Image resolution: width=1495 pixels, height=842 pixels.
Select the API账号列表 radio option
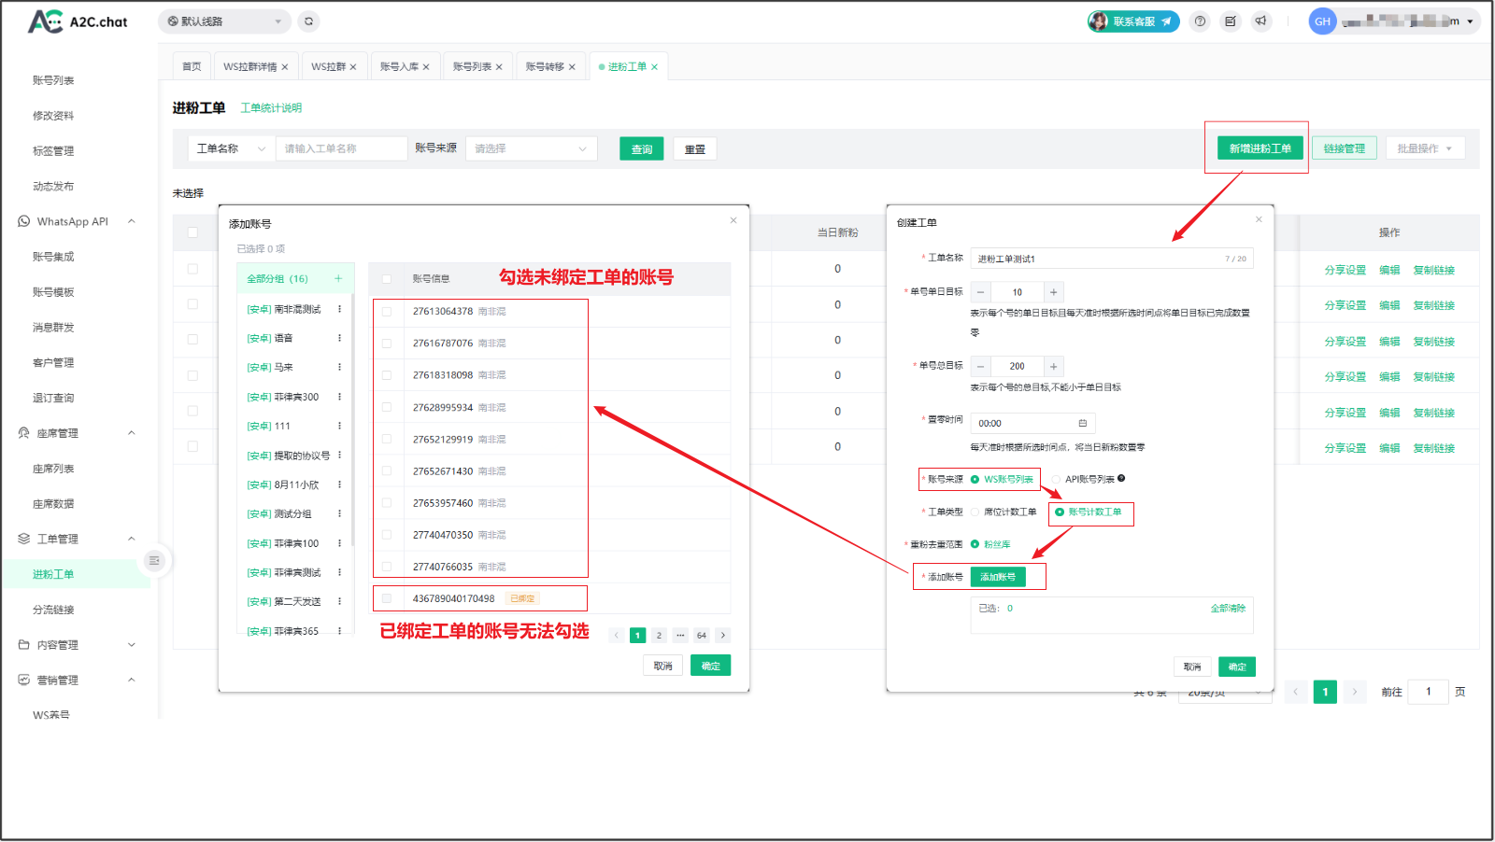click(x=1056, y=480)
